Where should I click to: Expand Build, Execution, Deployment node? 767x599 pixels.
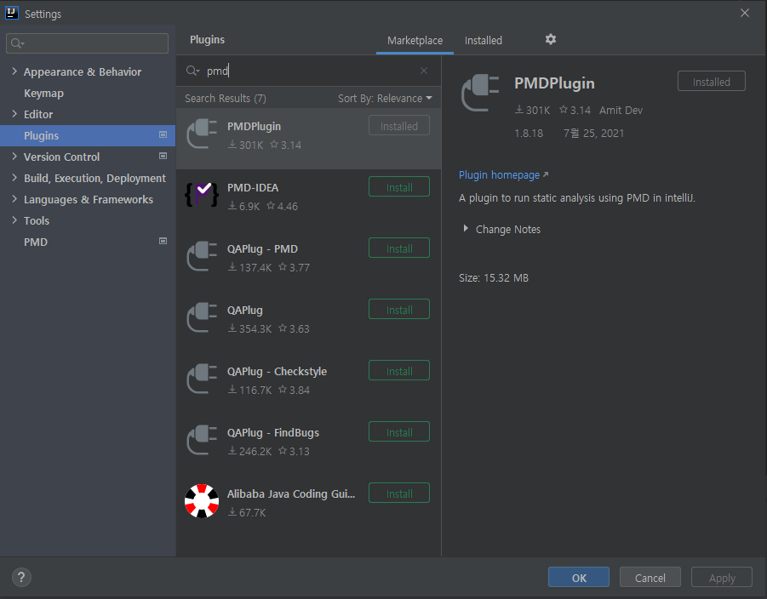tap(14, 178)
